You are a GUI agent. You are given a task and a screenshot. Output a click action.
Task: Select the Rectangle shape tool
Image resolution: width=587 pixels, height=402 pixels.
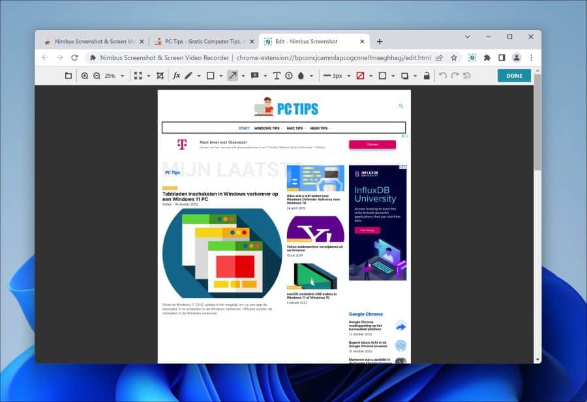211,76
